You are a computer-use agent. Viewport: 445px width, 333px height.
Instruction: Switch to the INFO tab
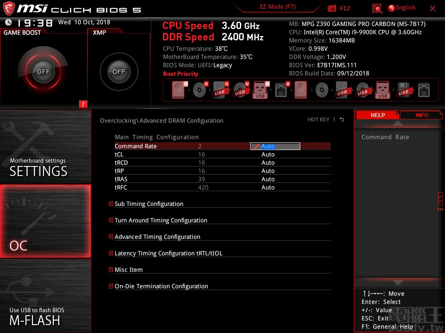[422, 115]
